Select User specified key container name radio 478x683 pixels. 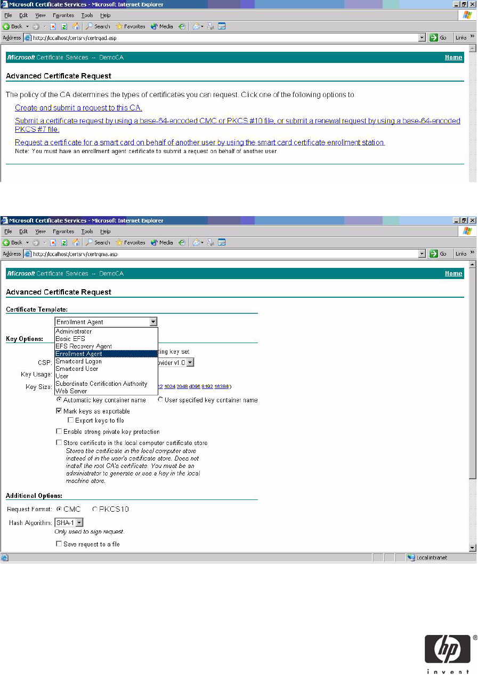[x=160, y=400]
